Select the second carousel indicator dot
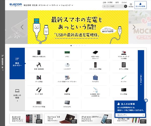 click(74, 46)
